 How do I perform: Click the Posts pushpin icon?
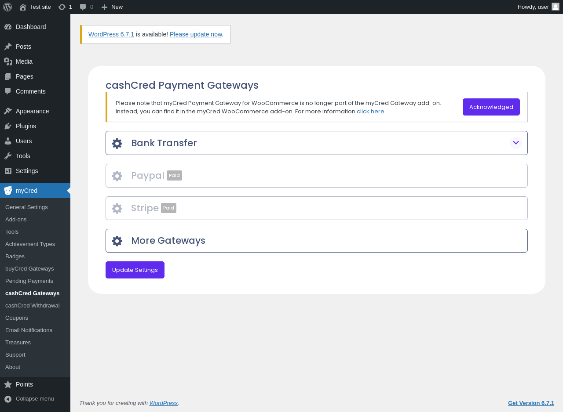8,47
